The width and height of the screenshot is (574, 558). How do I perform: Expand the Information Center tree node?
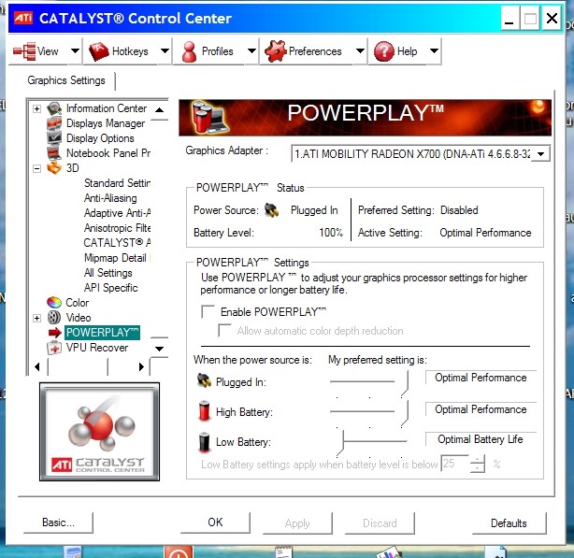click(x=37, y=108)
